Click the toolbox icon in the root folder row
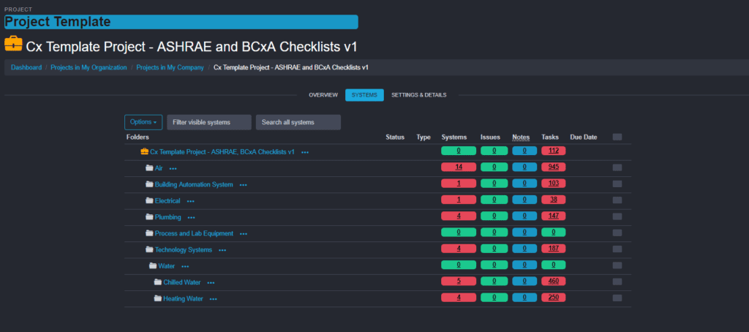 [x=145, y=152]
